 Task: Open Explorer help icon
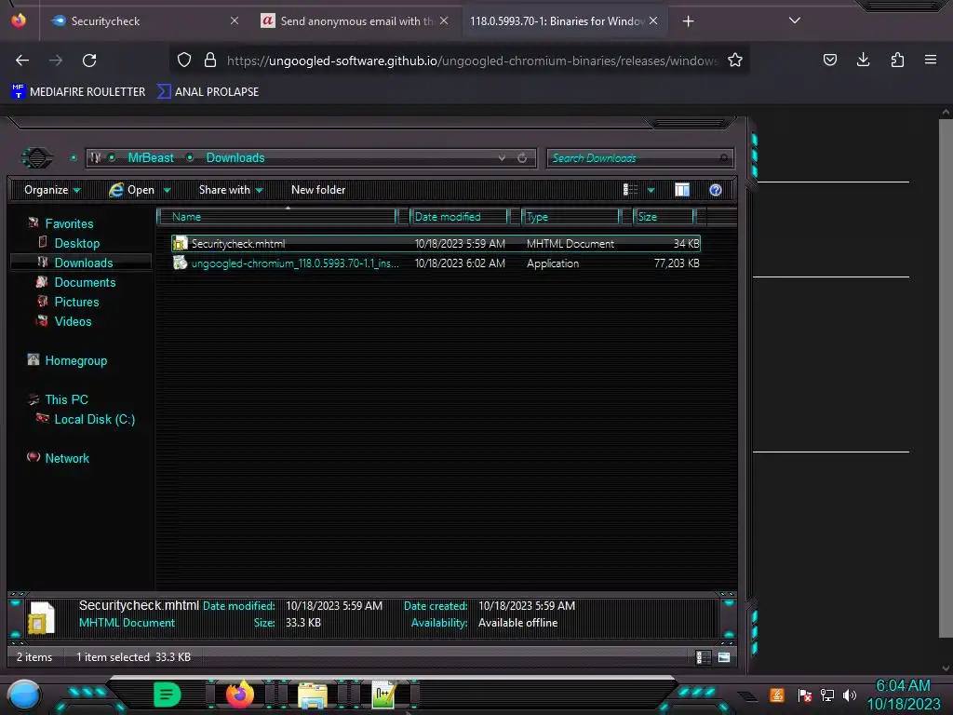click(716, 190)
